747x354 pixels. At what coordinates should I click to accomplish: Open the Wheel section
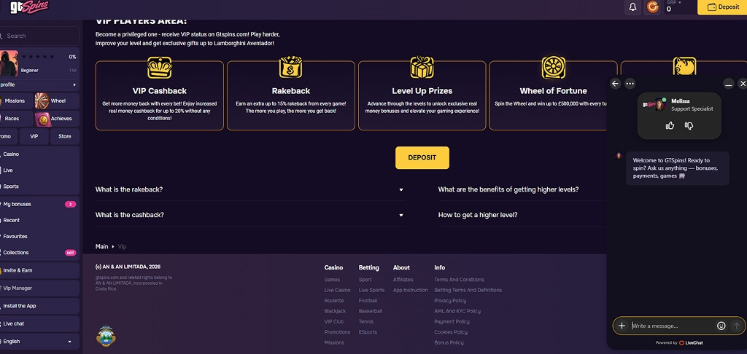pyautogui.click(x=57, y=101)
